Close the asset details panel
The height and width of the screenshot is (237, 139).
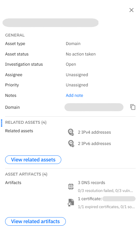[131, 10]
